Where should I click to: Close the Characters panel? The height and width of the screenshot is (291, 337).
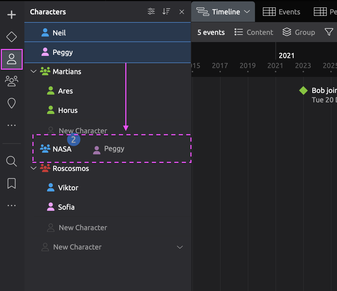tap(182, 12)
